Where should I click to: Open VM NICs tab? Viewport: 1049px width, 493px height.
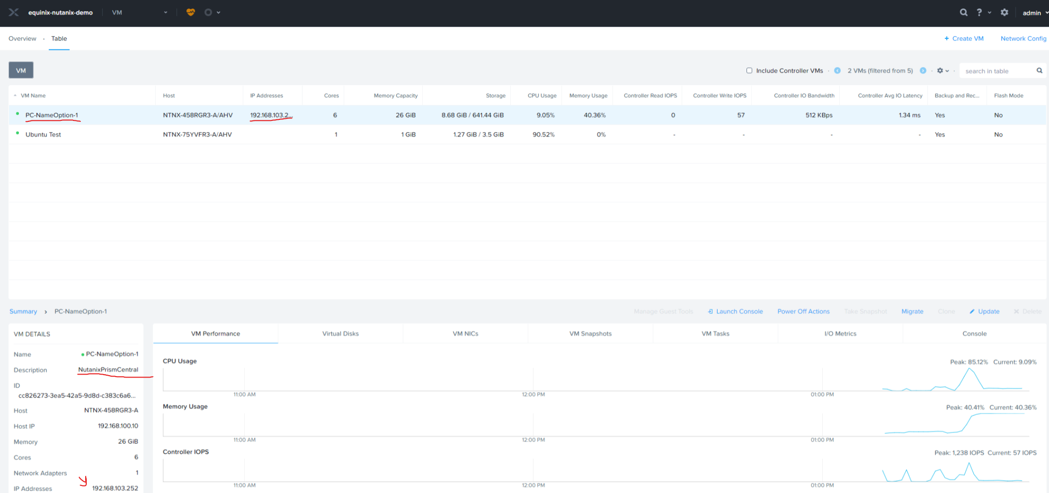[465, 333]
